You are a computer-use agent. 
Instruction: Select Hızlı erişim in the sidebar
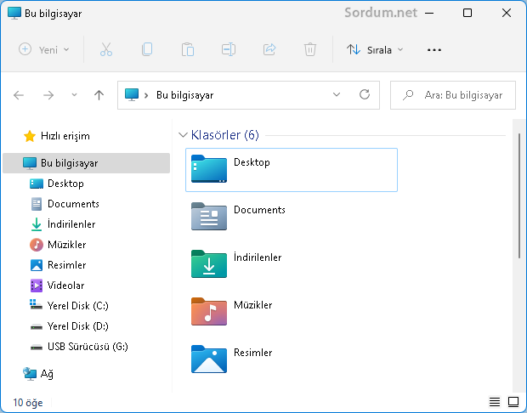pos(65,136)
